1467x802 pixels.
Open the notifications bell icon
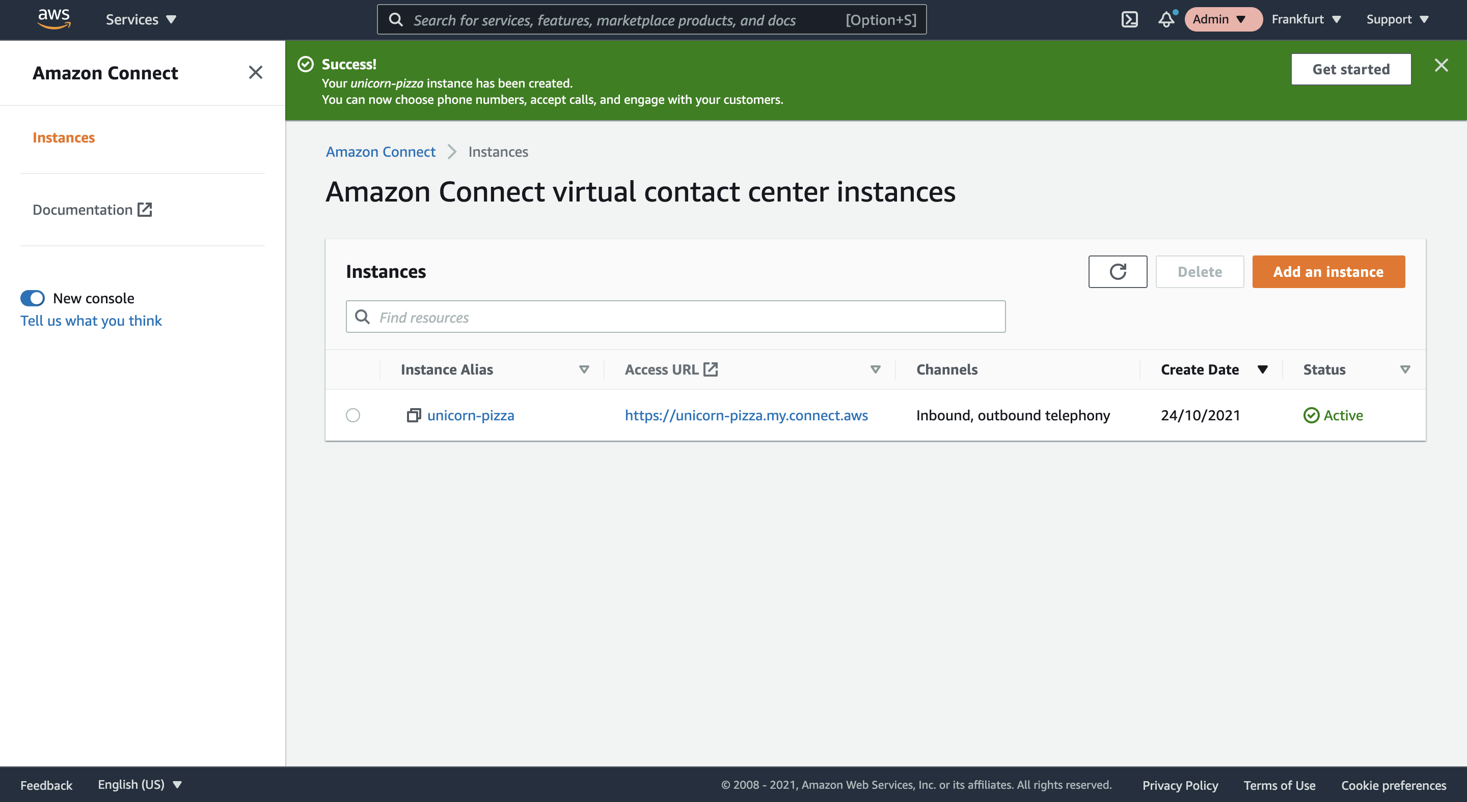[1166, 19]
